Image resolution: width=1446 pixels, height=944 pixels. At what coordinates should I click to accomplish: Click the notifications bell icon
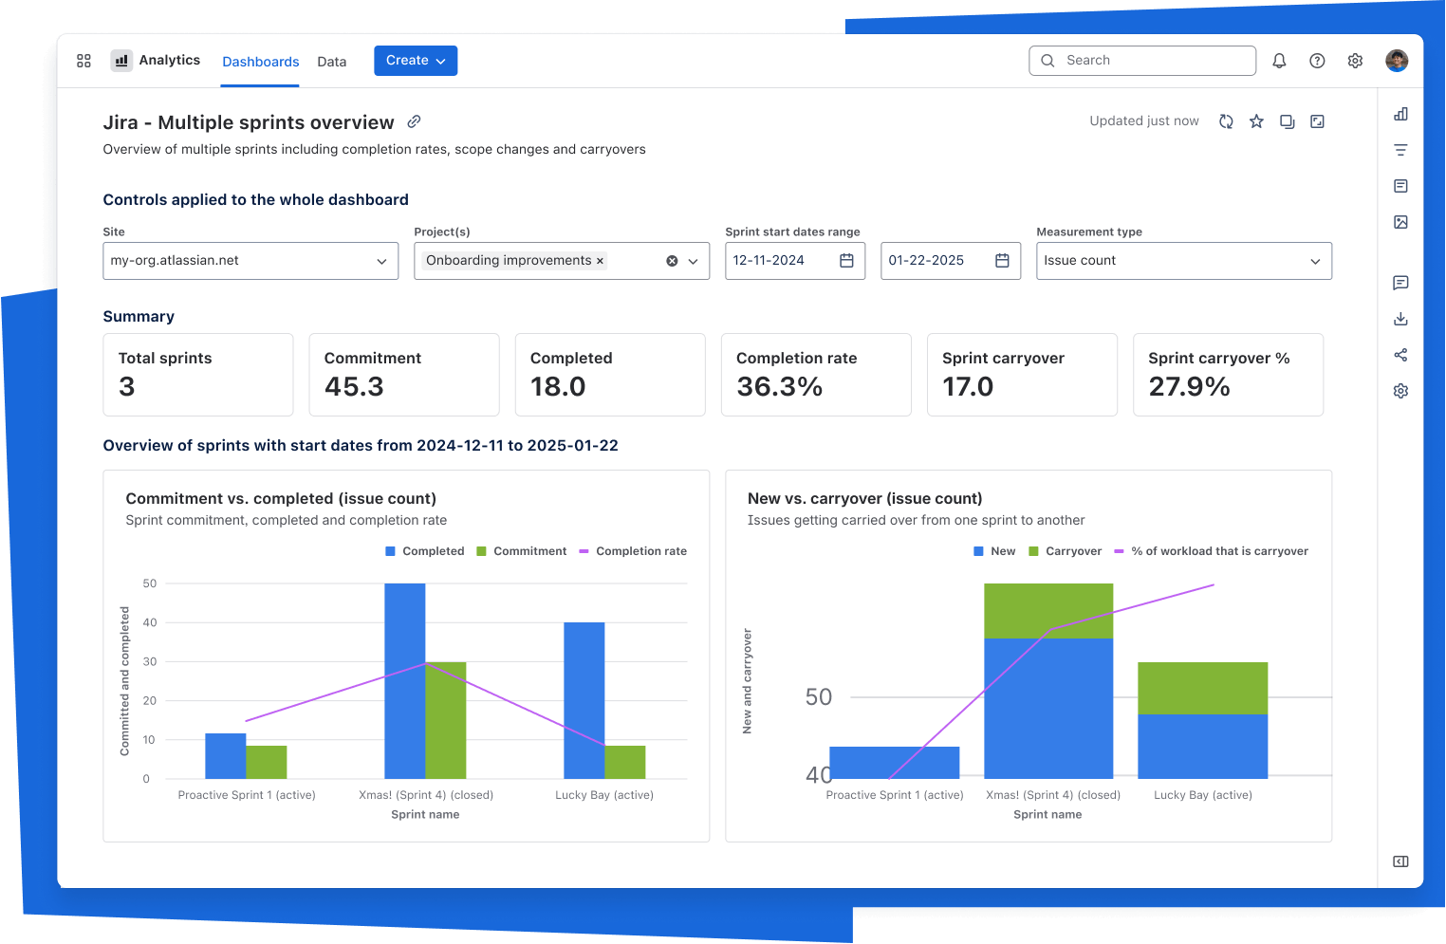pyautogui.click(x=1279, y=61)
